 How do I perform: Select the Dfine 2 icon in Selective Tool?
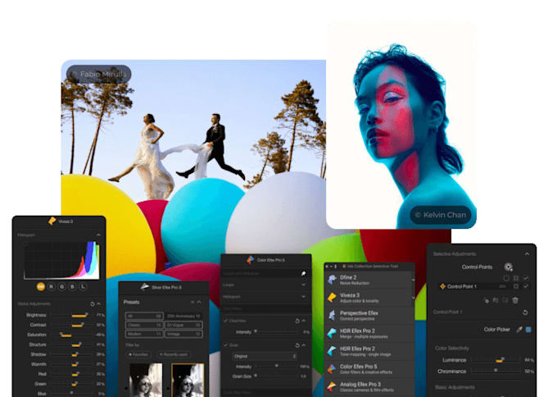pos(332,280)
